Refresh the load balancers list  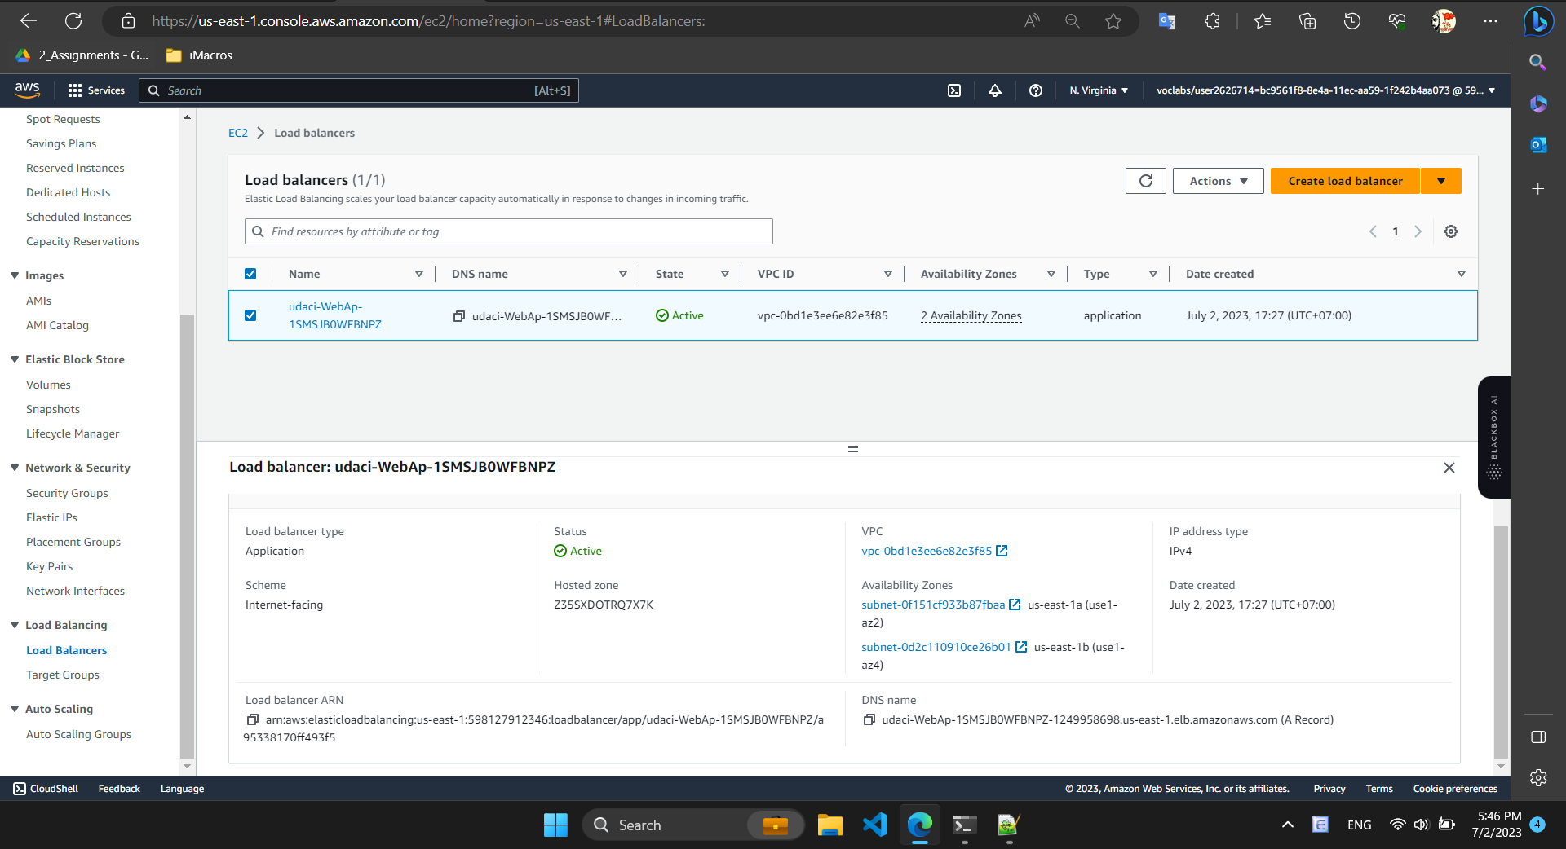(x=1145, y=180)
